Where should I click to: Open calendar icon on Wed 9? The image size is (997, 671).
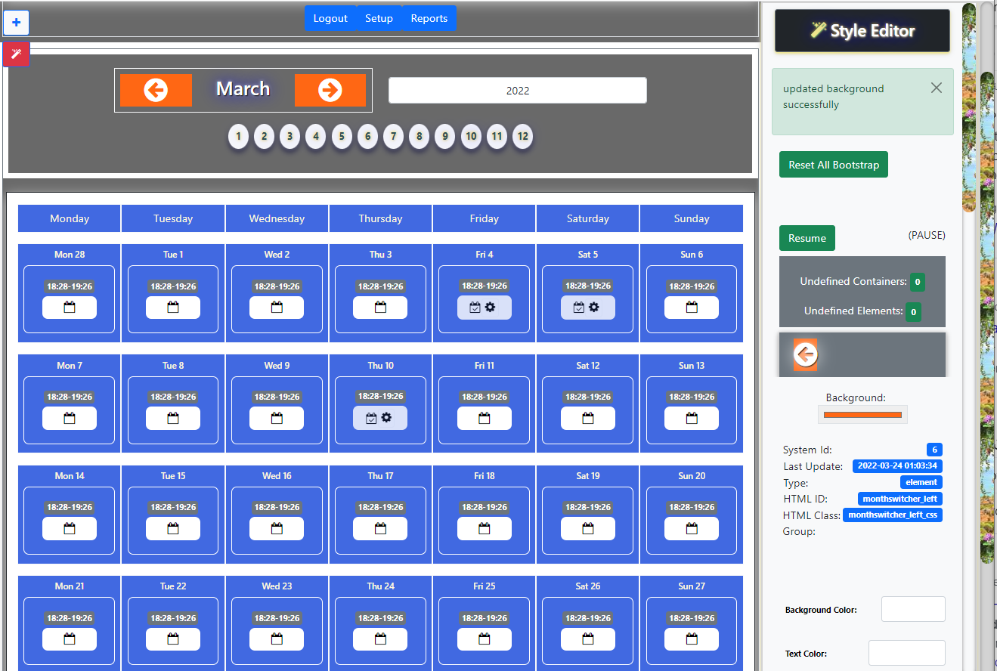[277, 418]
